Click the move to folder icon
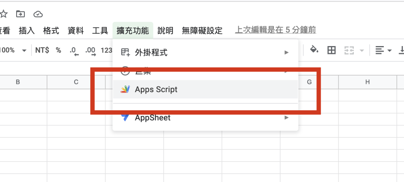 pyautogui.click(x=20, y=14)
